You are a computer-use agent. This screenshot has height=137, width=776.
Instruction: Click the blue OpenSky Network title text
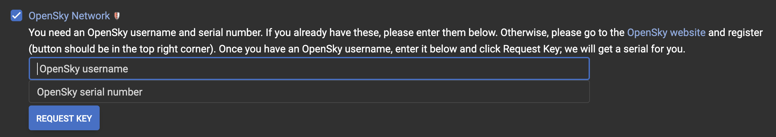[x=69, y=16]
